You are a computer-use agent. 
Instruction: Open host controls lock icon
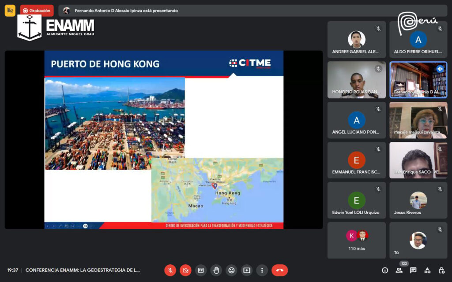click(x=441, y=270)
